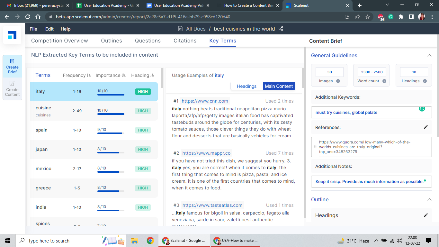Select the cuisine term row

pyautogui.click(x=94, y=111)
